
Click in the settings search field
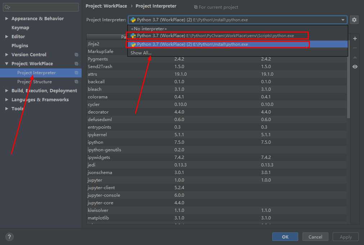[x=41, y=7]
